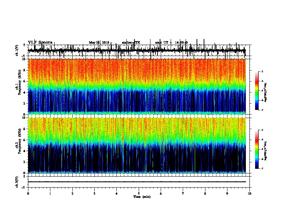Click the 0 kHz tick of ch.2 spectrogram
This screenshot has height=217, width=281.
tap(25, 173)
